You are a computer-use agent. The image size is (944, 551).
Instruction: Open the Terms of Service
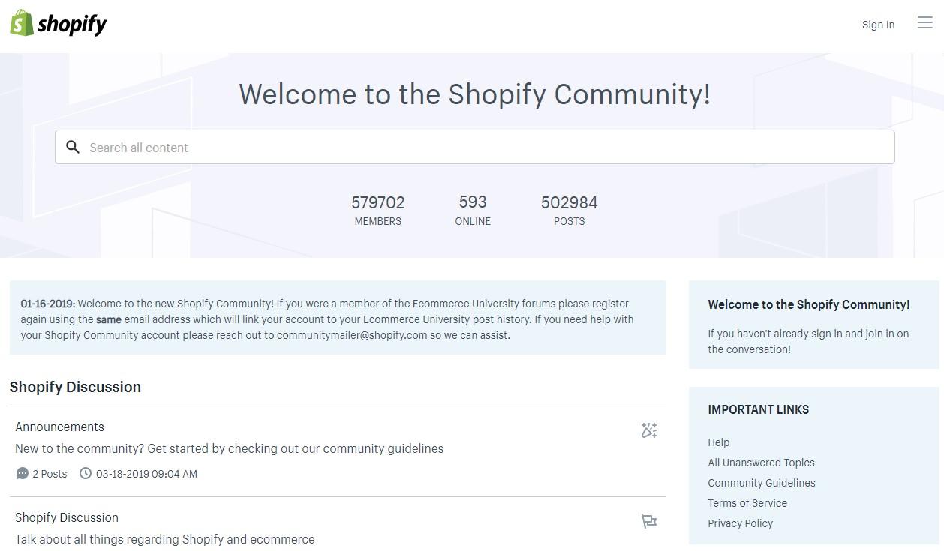click(747, 503)
